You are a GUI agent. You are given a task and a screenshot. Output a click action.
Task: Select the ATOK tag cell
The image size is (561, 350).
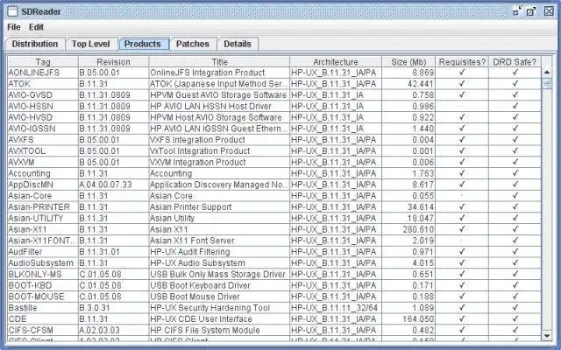point(43,84)
